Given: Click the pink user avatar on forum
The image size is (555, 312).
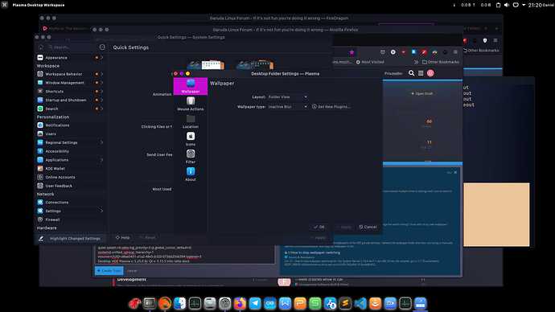Looking at the screenshot, I should click(x=430, y=73).
